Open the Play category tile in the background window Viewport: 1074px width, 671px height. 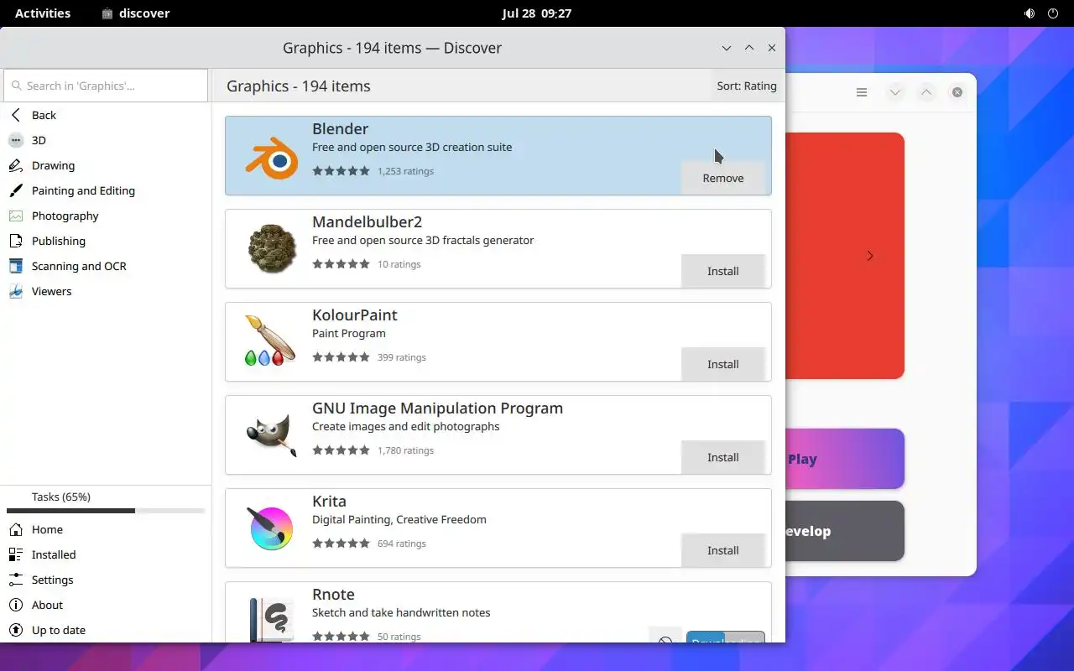click(x=845, y=459)
